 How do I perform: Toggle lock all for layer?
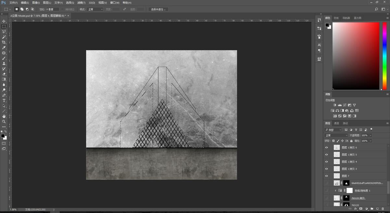pyautogui.click(x=351, y=141)
